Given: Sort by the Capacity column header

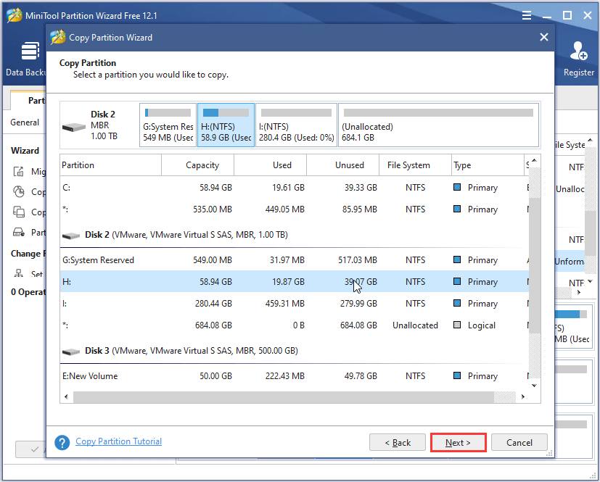Looking at the screenshot, I should click(198, 165).
